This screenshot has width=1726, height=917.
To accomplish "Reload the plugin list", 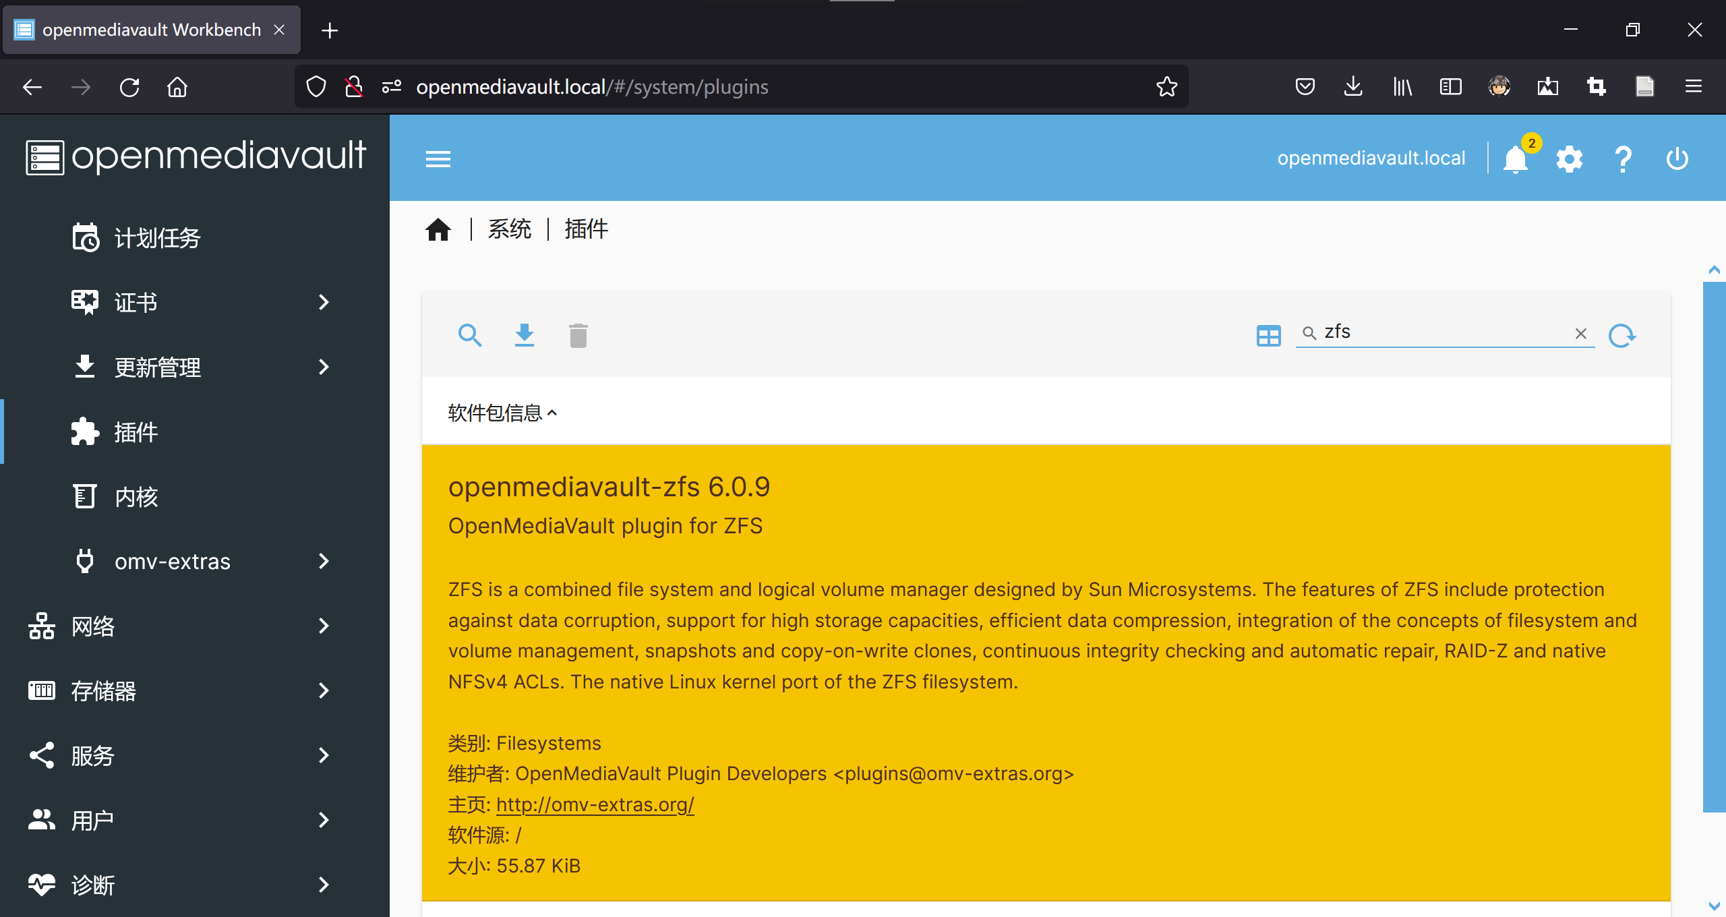I will coord(1621,335).
